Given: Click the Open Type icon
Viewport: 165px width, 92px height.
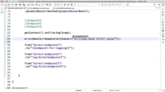Looking at the screenshot, I should point(37,5).
